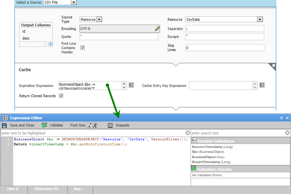Click 'No Validation Errors' result
The image size is (291, 194).
click(207, 175)
